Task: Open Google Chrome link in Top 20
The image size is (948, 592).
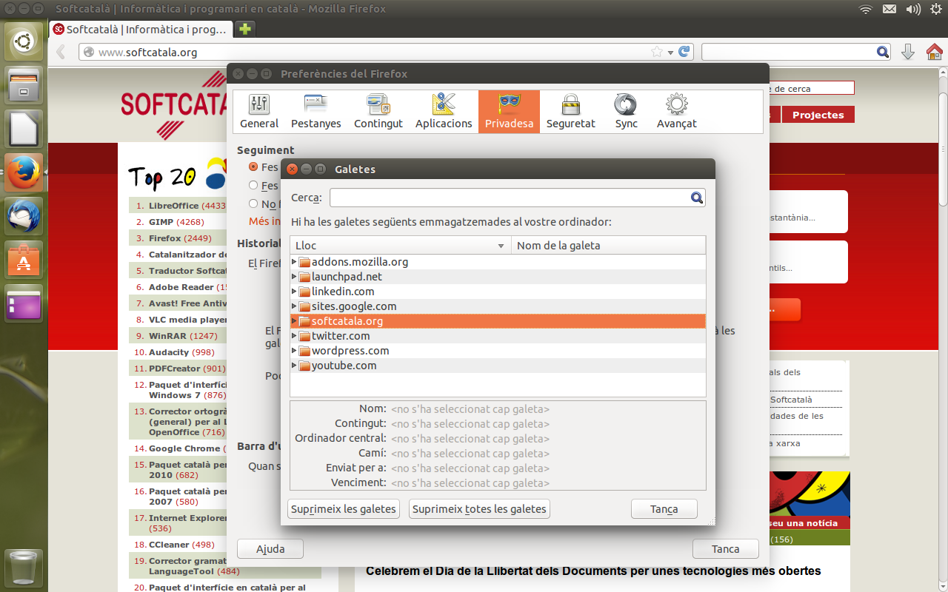Action: [184, 448]
